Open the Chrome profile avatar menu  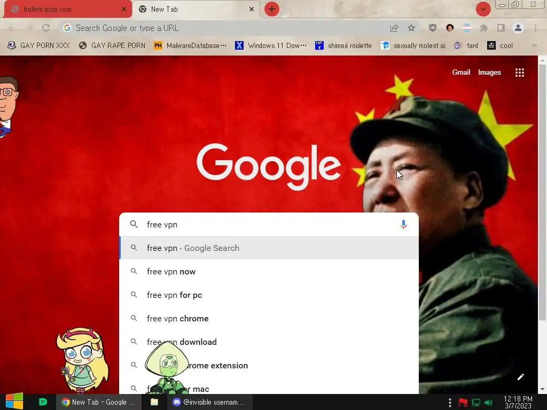518,28
